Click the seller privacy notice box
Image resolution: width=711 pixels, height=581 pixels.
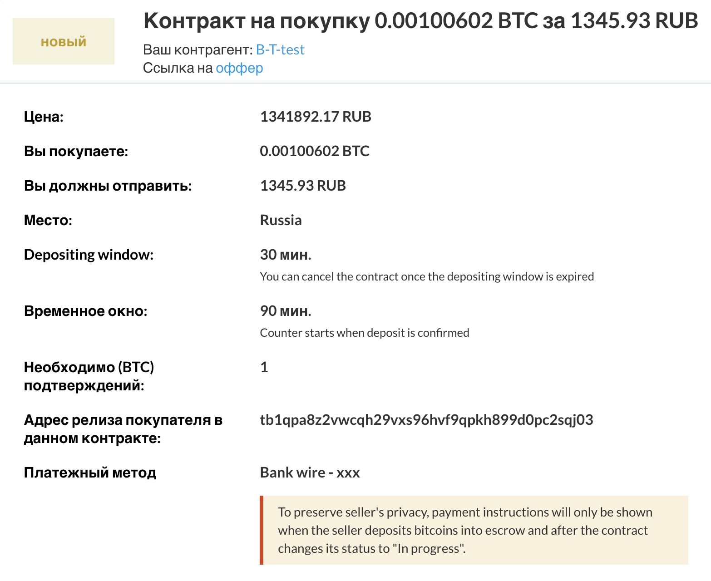click(474, 530)
